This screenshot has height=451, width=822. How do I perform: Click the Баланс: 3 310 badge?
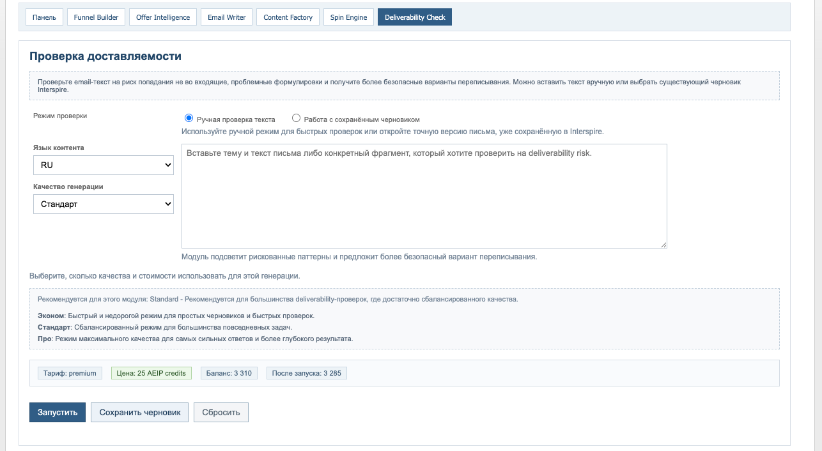(228, 372)
